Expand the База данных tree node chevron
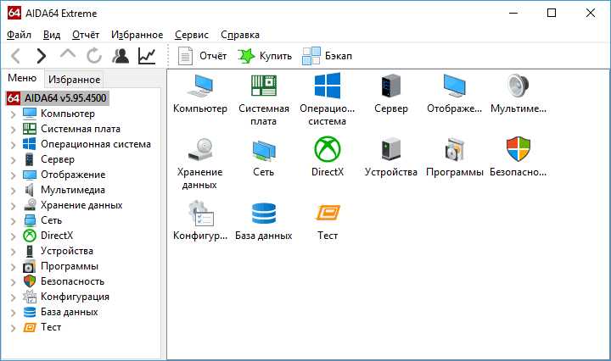The width and height of the screenshot is (611, 361). point(13,313)
